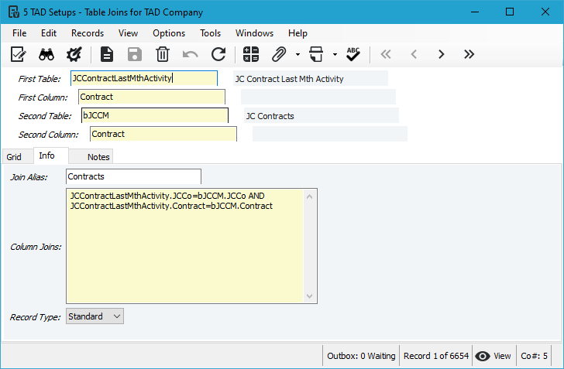
Task: Open the Help menu
Action: coord(297,33)
